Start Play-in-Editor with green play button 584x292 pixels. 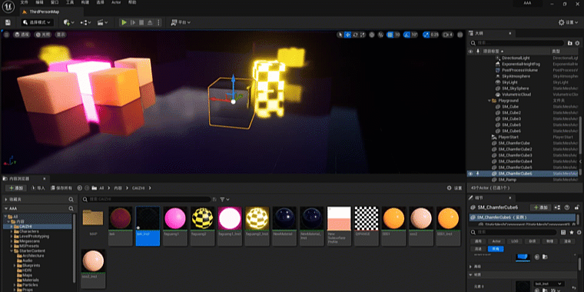click(124, 23)
